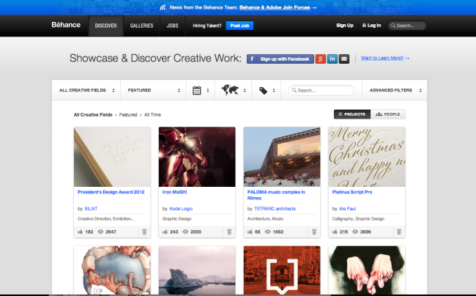Open author SILNT profile
This screenshot has height=296, width=476.
[91, 209]
